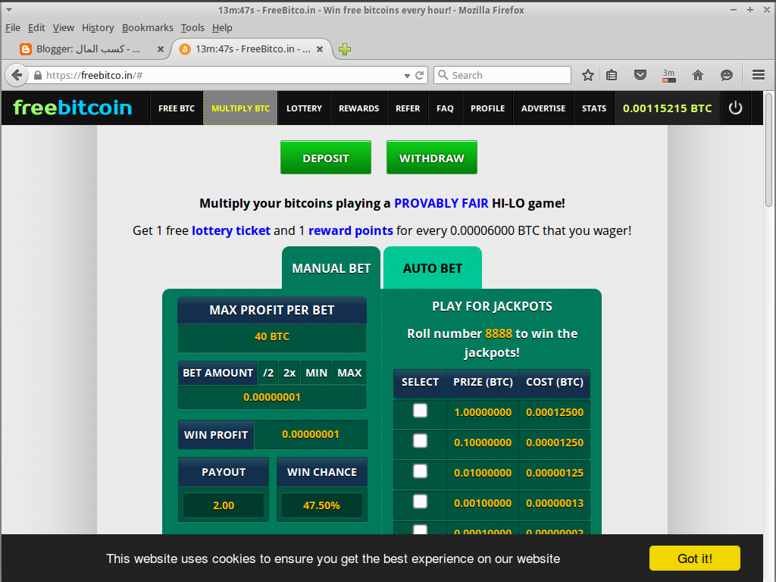This screenshot has height=582, width=776.
Task: Click the logout power icon
Action: pyautogui.click(x=735, y=108)
